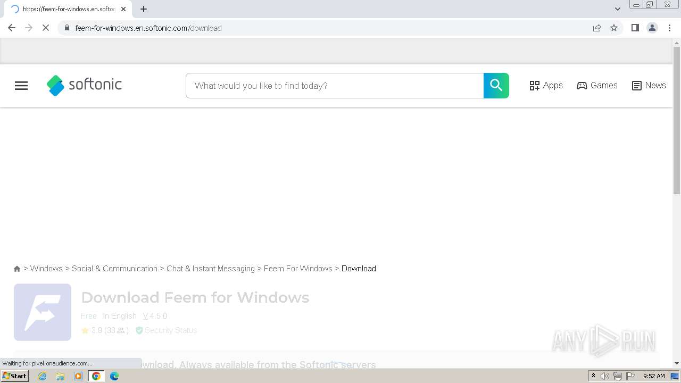Bookmark this page with star icon
Screen dimensions: 681x383
tap(614, 28)
